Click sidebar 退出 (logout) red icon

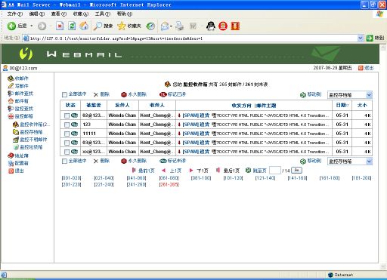[11, 171]
